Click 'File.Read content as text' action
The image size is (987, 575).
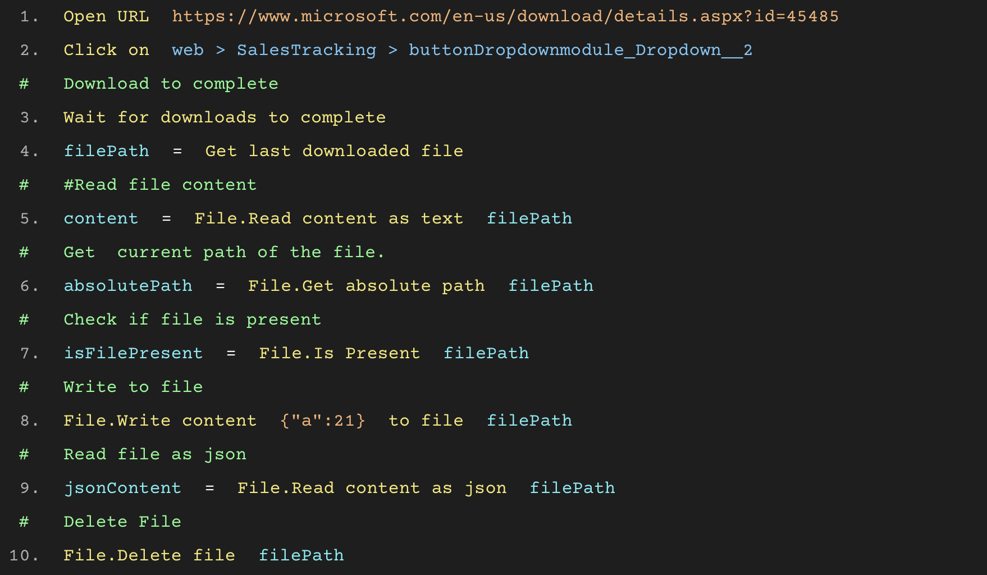328,218
